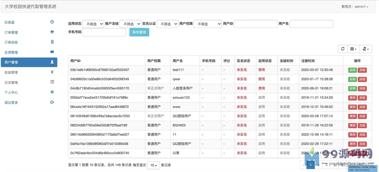Click username cell 以青

point(176,153)
